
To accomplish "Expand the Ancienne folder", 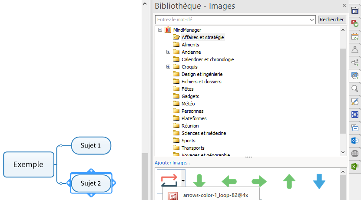I will (169, 52).
